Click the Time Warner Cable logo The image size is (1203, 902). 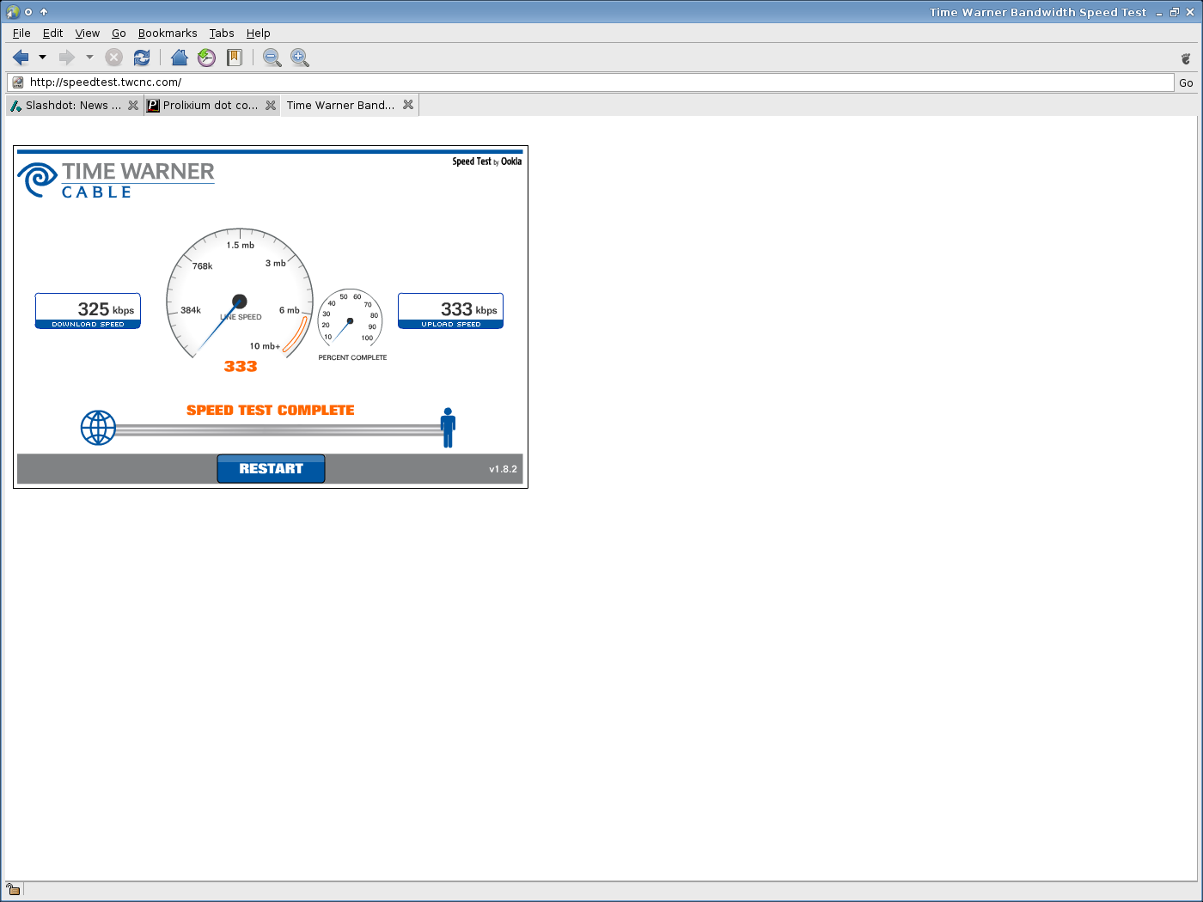click(x=116, y=180)
